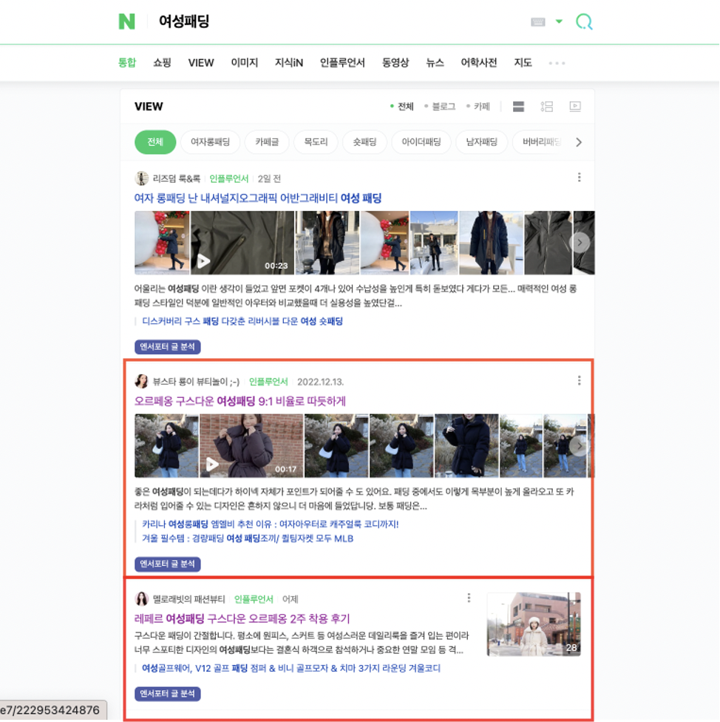The height and width of the screenshot is (722, 720).
Task: Click the green search magnifier icon
Action: pyautogui.click(x=584, y=21)
